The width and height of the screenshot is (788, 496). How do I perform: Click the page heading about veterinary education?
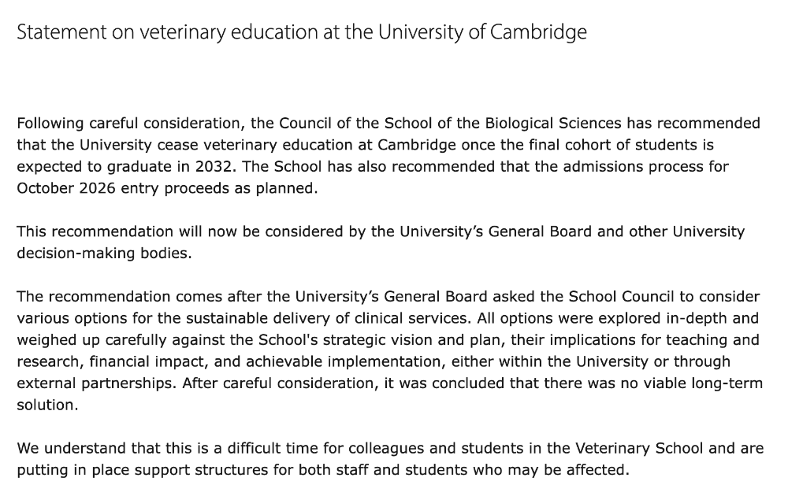(302, 33)
